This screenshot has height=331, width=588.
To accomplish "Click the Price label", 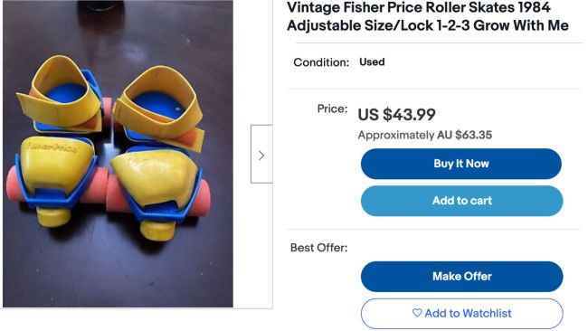I will pyautogui.click(x=332, y=109).
